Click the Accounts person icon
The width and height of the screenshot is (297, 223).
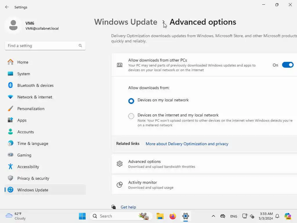(x=10, y=132)
